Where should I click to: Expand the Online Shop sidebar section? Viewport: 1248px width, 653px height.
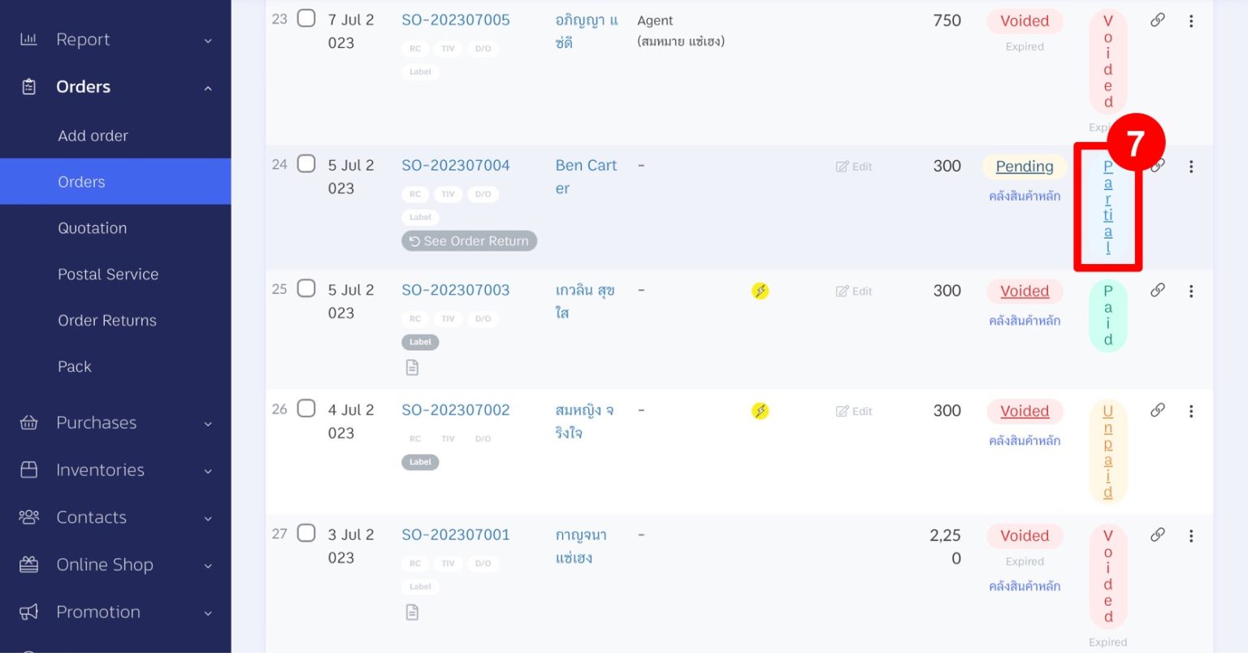point(115,564)
